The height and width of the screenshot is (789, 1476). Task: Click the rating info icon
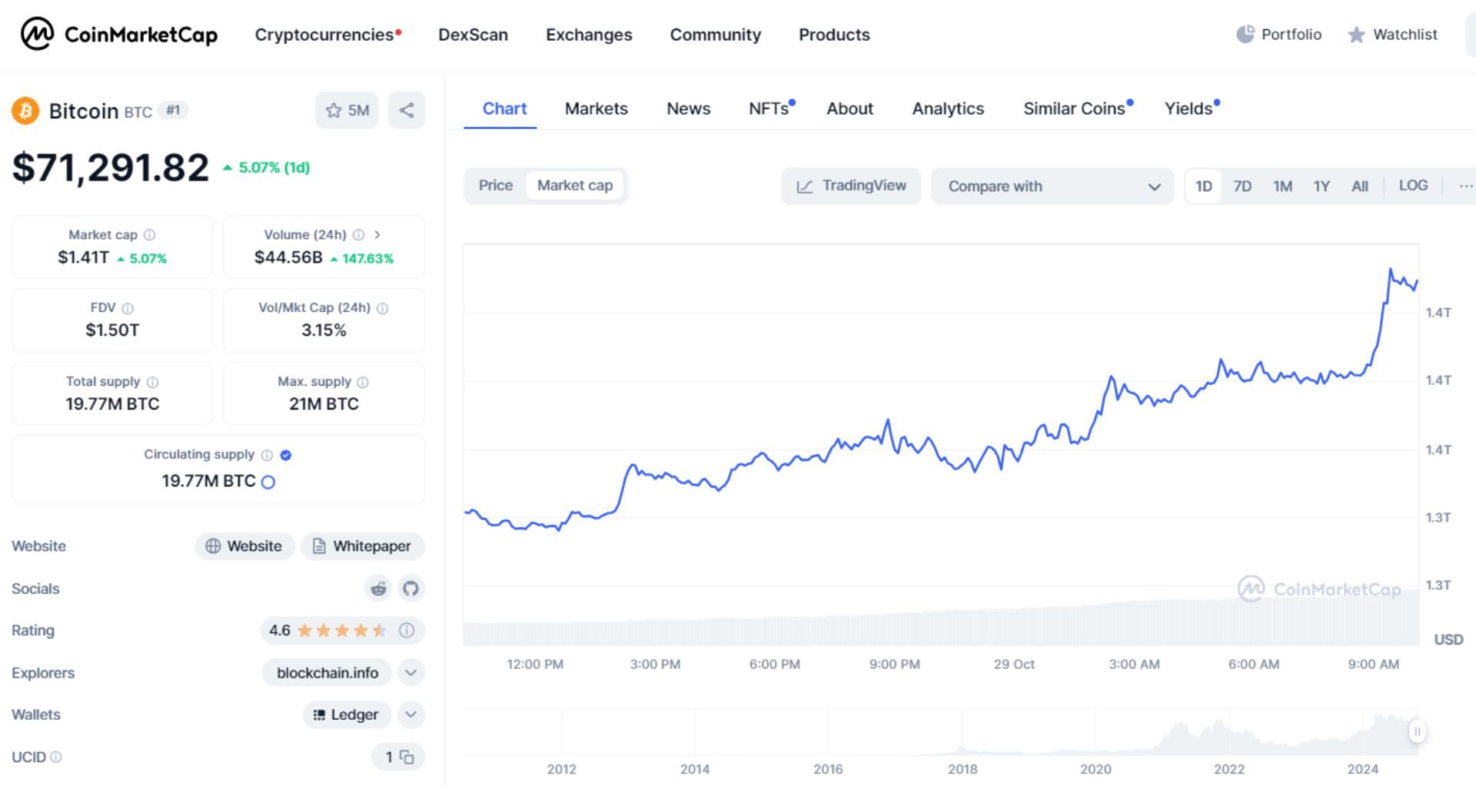coord(407,631)
